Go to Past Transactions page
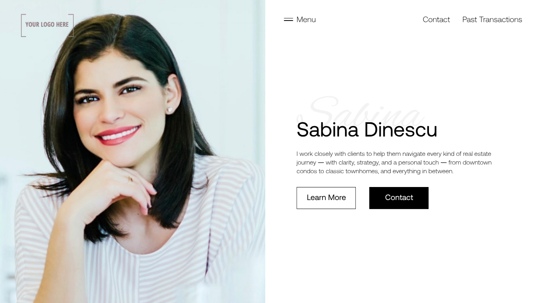 (492, 19)
